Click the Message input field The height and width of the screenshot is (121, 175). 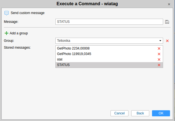pos(109,22)
